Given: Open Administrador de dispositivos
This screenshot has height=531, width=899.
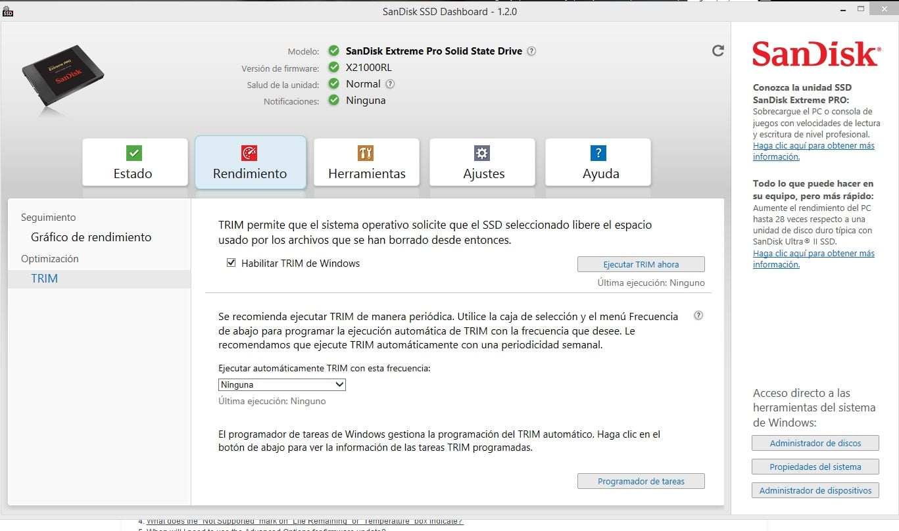Looking at the screenshot, I should [x=815, y=490].
